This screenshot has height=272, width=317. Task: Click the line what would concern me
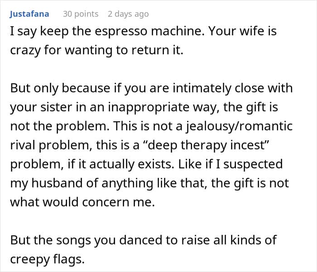click(82, 202)
